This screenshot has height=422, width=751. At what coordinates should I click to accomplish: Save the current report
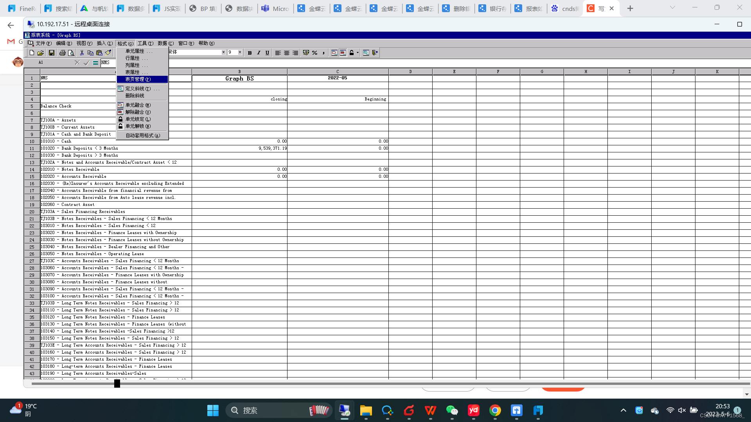pyautogui.click(x=51, y=53)
